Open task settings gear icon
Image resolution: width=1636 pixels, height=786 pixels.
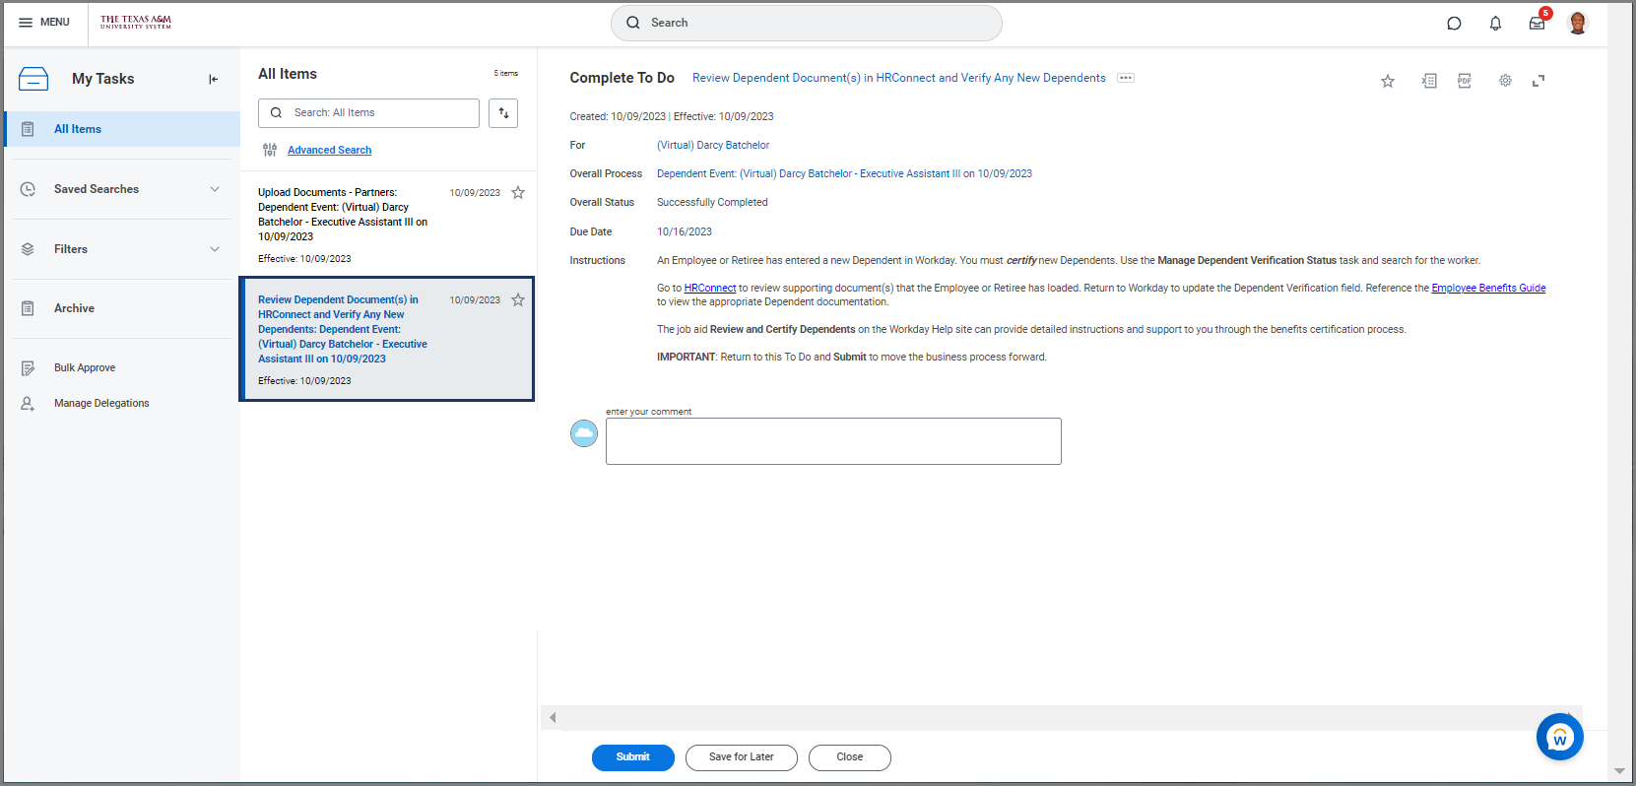pyautogui.click(x=1505, y=81)
